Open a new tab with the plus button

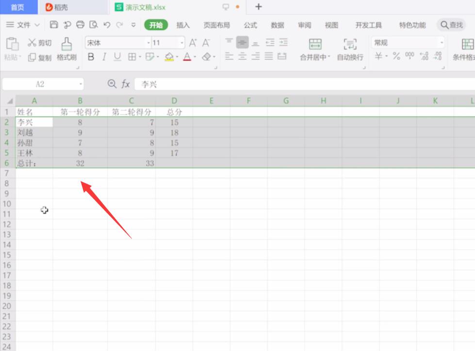pos(259,7)
